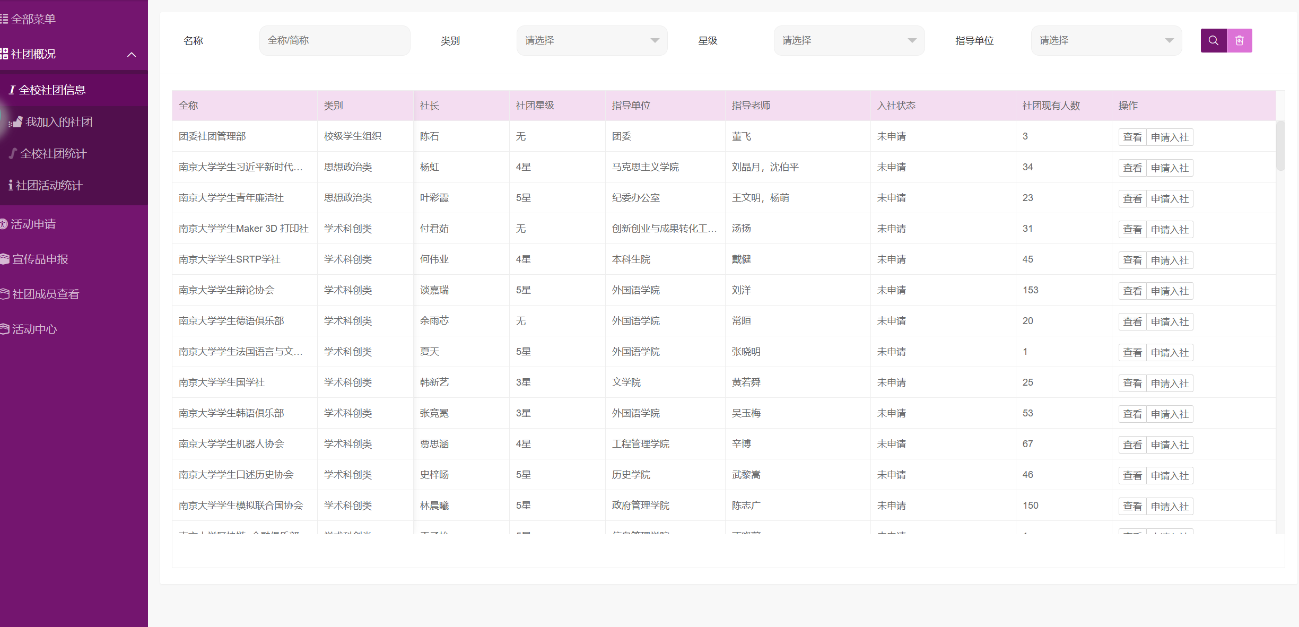
Task: Open 社团活动统计 menu item
Action: (x=49, y=186)
